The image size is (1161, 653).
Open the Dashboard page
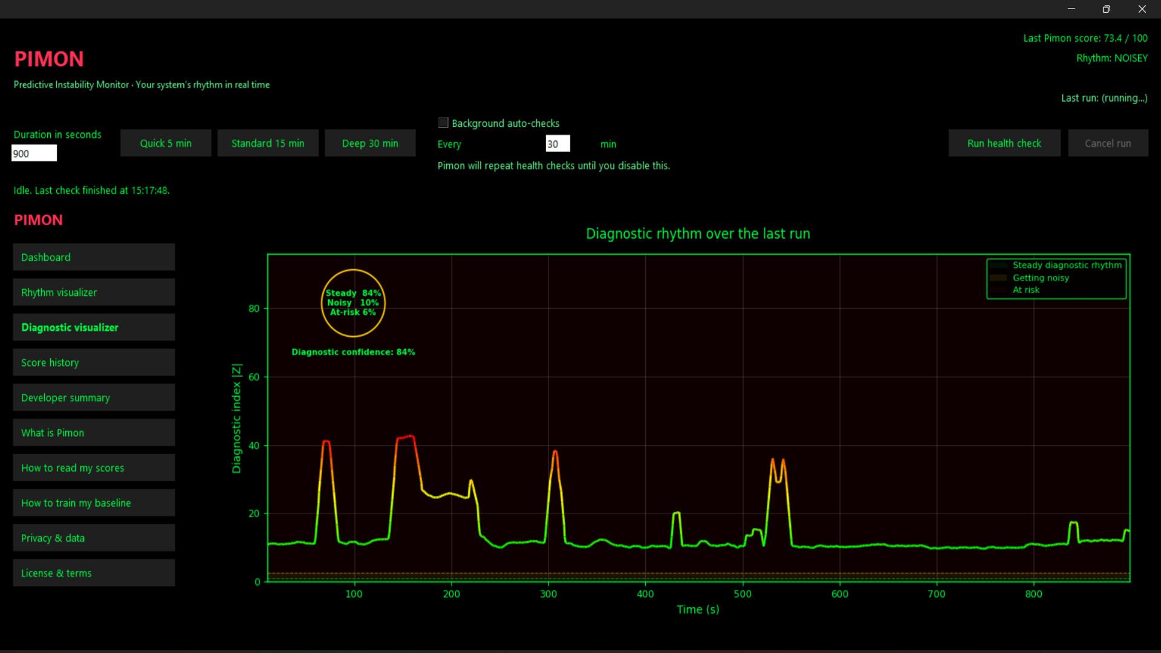pyautogui.click(x=93, y=257)
